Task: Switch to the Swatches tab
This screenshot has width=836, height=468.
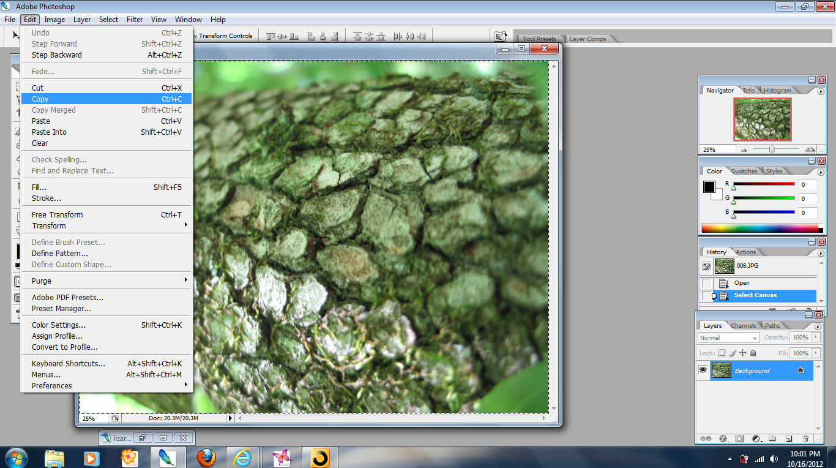Action: [744, 171]
